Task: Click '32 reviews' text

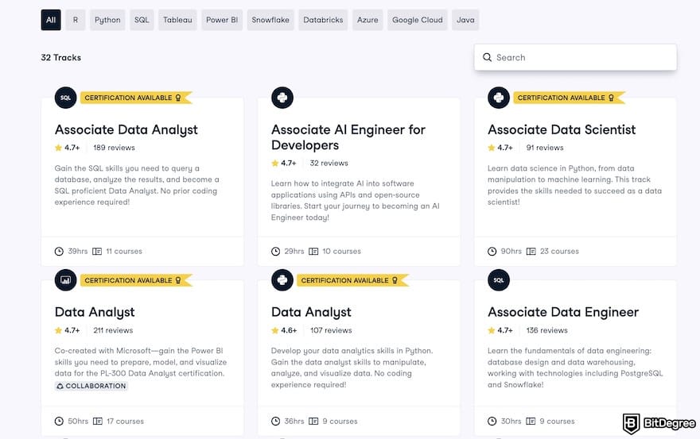Action: click(x=329, y=163)
